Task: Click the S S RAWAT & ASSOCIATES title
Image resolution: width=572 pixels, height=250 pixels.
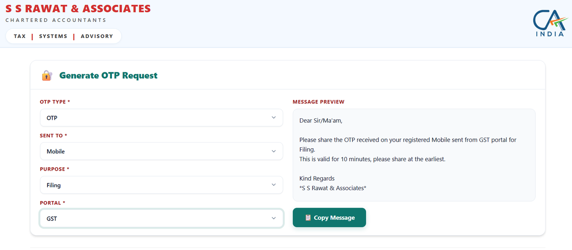Action: [x=78, y=9]
